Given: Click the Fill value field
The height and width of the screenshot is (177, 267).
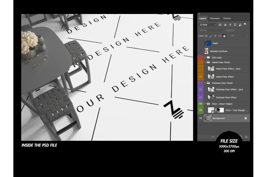Looking at the screenshot, I should pos(239,36).
